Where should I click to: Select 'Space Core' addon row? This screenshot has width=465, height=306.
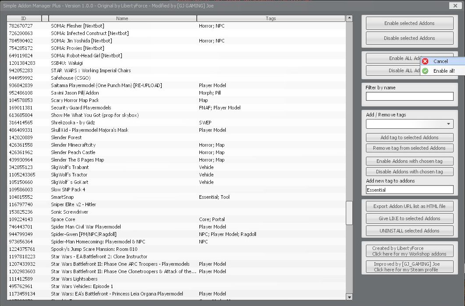click(x=176, y=219)
